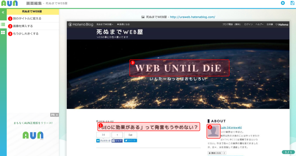Click the blog title 死ぬまでWEB屋
296x156 pixels.
tap(120, 32)
